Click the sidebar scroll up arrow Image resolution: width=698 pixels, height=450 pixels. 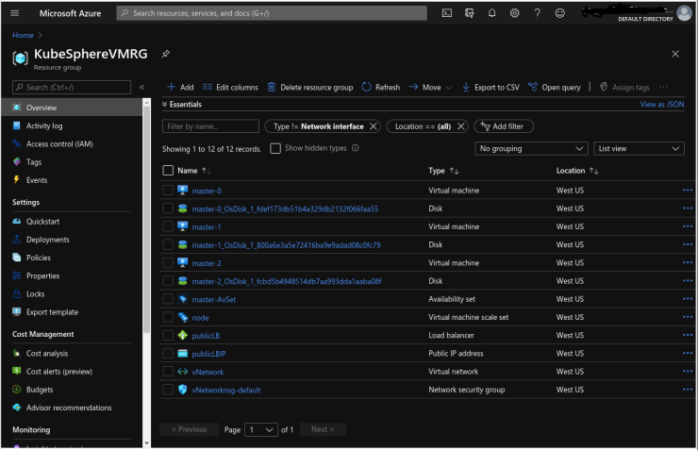(x=146, y=102)
